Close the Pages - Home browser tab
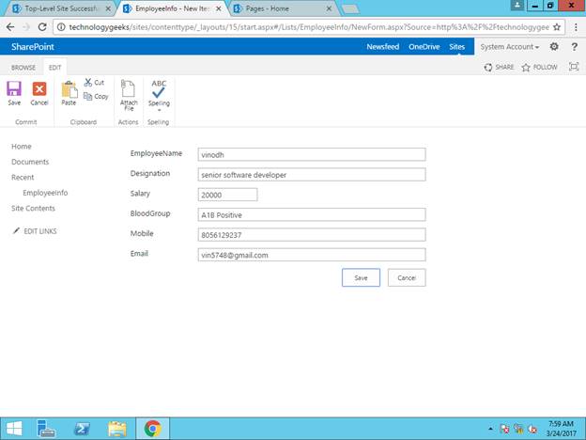 click(329, 8)
